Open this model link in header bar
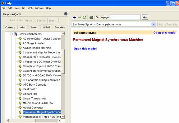 coord(165,33)
